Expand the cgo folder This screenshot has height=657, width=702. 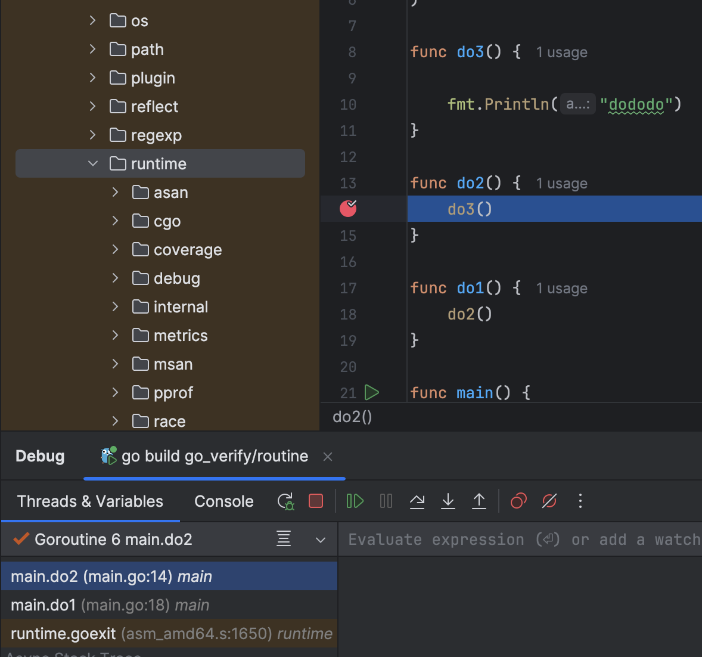[x=115, y=221]
